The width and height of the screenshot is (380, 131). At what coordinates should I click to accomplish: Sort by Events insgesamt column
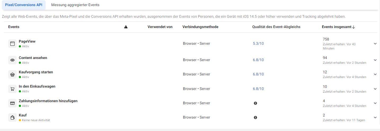338,27
